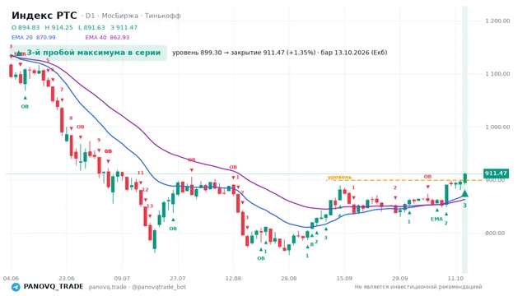Click the red '12' sequence count label
527x296 pixels.
[145, 190]
